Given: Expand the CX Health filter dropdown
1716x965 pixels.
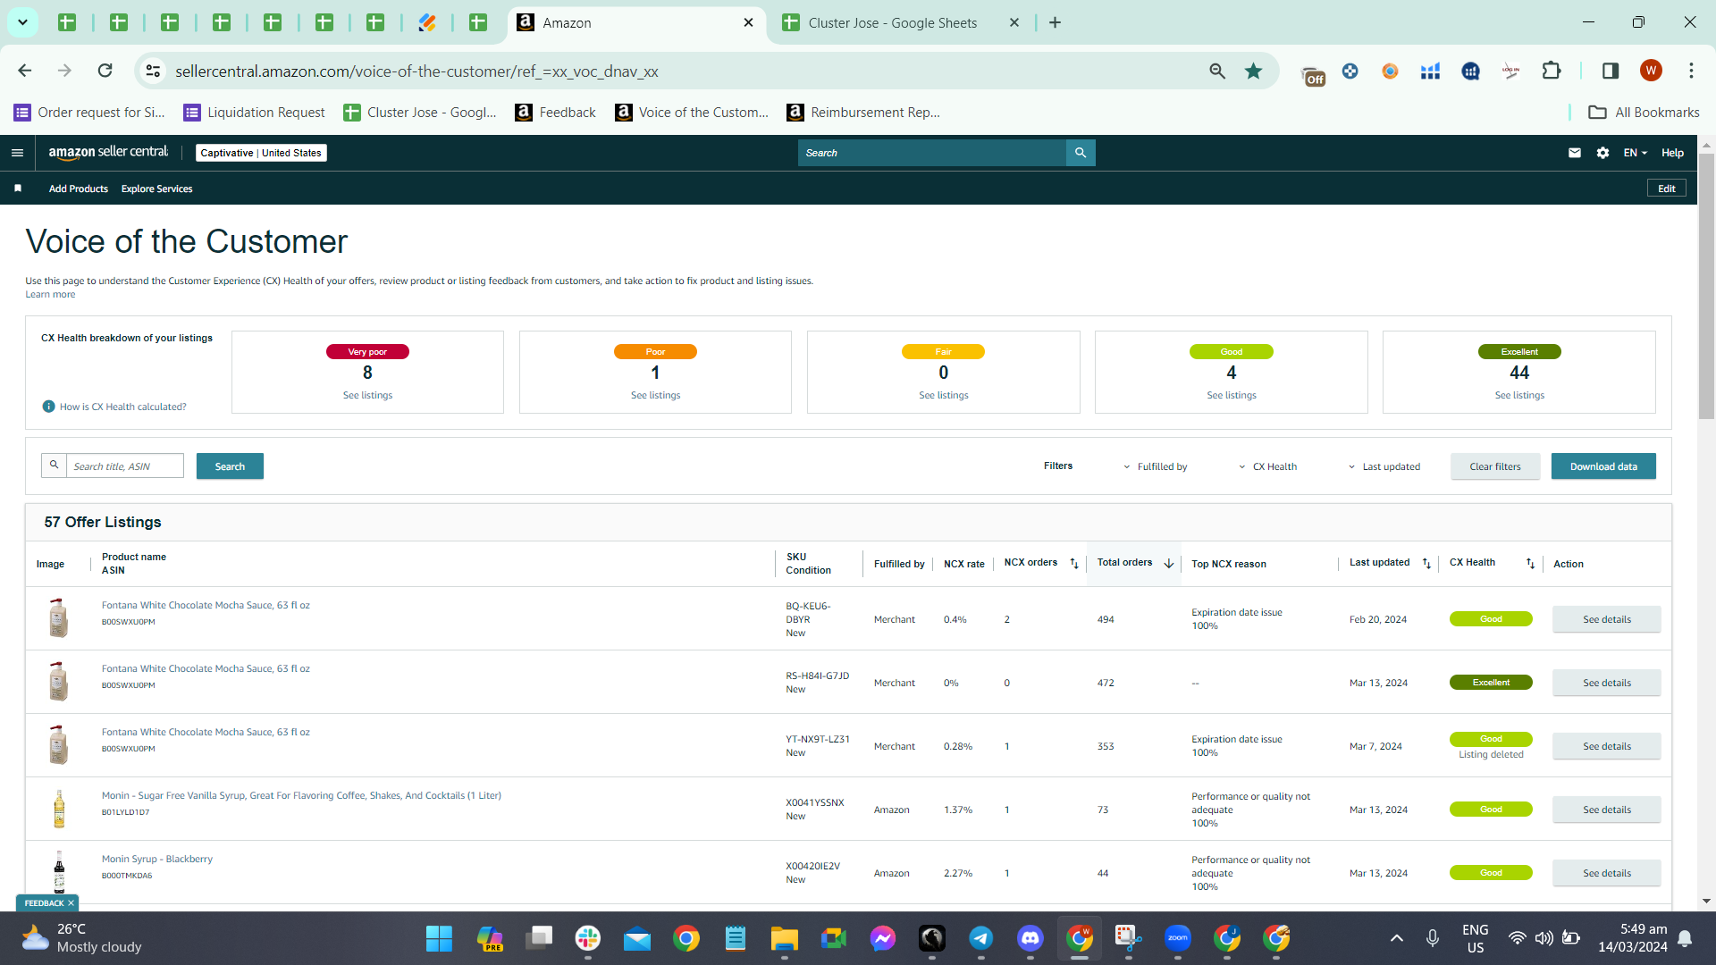Looking at the screenshot, I should click(x=1268, y=466).
